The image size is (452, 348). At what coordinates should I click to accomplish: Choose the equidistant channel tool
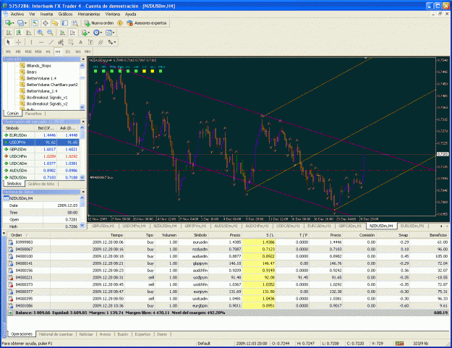point(61,42)
